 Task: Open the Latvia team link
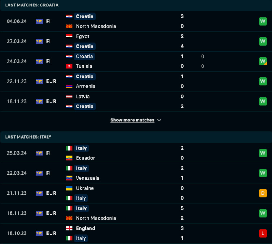83,97
